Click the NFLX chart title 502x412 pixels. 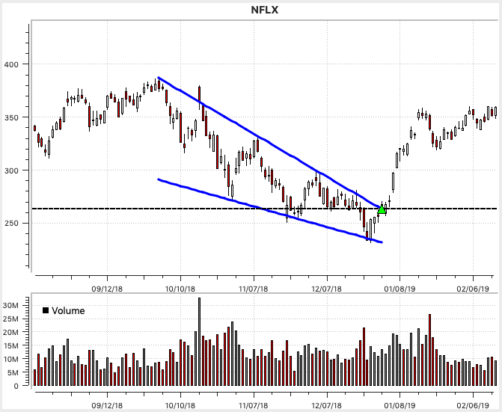265,10
